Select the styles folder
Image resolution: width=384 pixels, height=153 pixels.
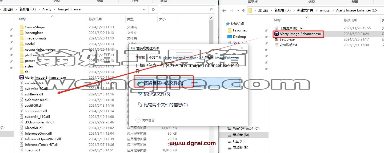[x=29, y=66]
